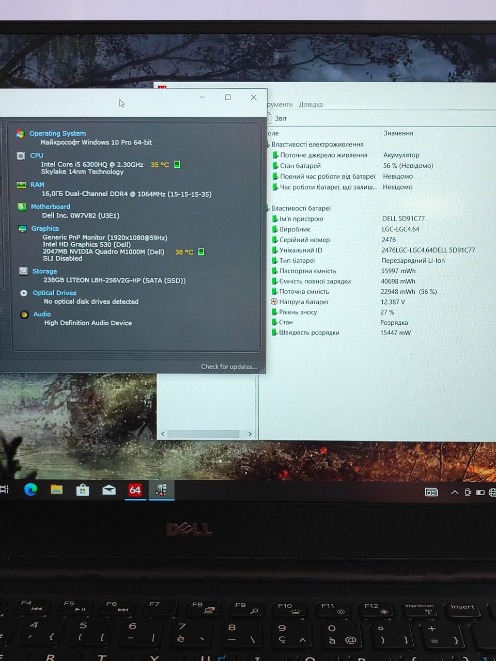Select 'Властивості електроживлення' group header

317,145
